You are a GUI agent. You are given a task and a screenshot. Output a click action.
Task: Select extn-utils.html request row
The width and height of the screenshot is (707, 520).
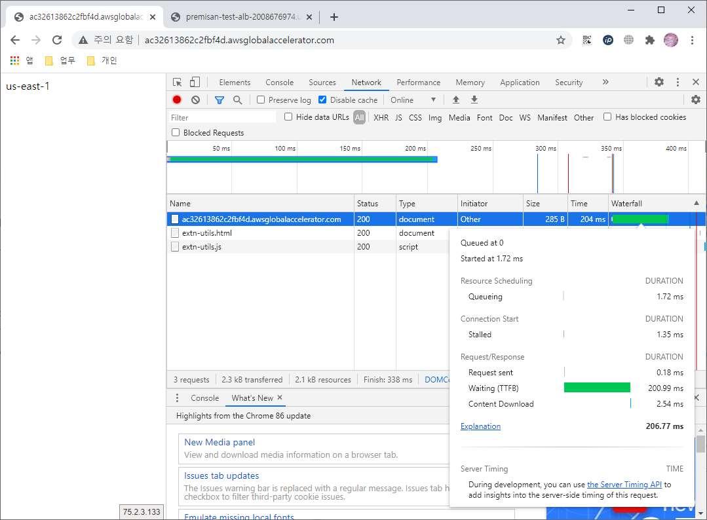click(x=308, y=233)
